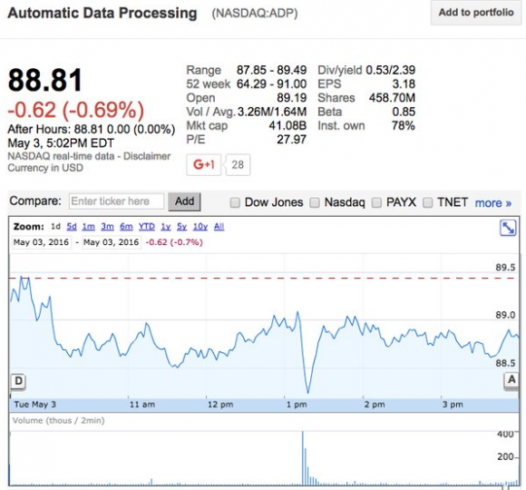Click the Automatic Data Processing title
Screen dimensions: 526x490
[102, 13]
